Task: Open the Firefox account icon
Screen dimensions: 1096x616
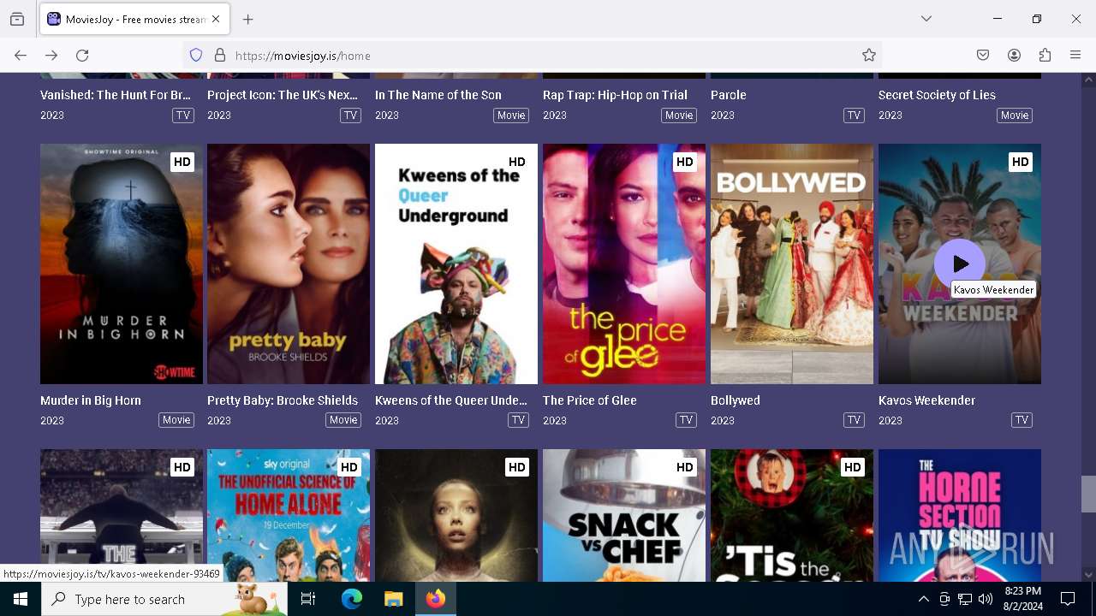Action: pos(1014,56)
